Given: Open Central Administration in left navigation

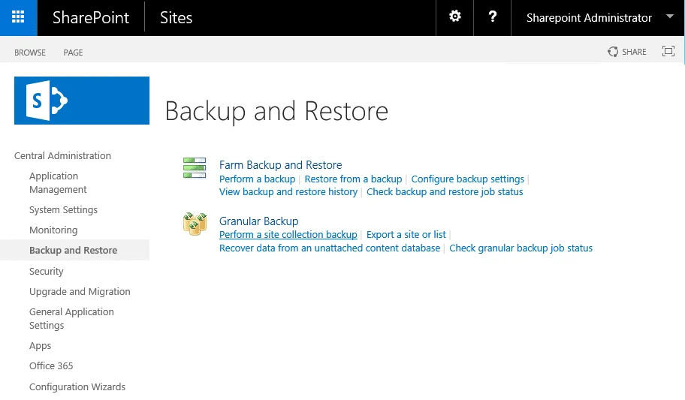Looking at the screenshot, I should [x=62, y=156].
